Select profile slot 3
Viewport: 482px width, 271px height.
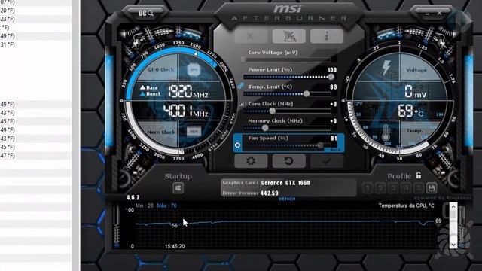[393, 188]
